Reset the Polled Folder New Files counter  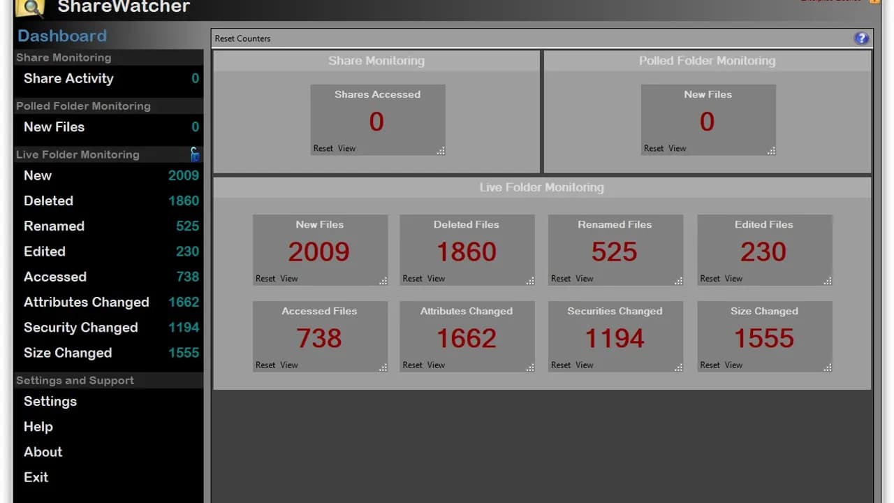tap(654, 148)
